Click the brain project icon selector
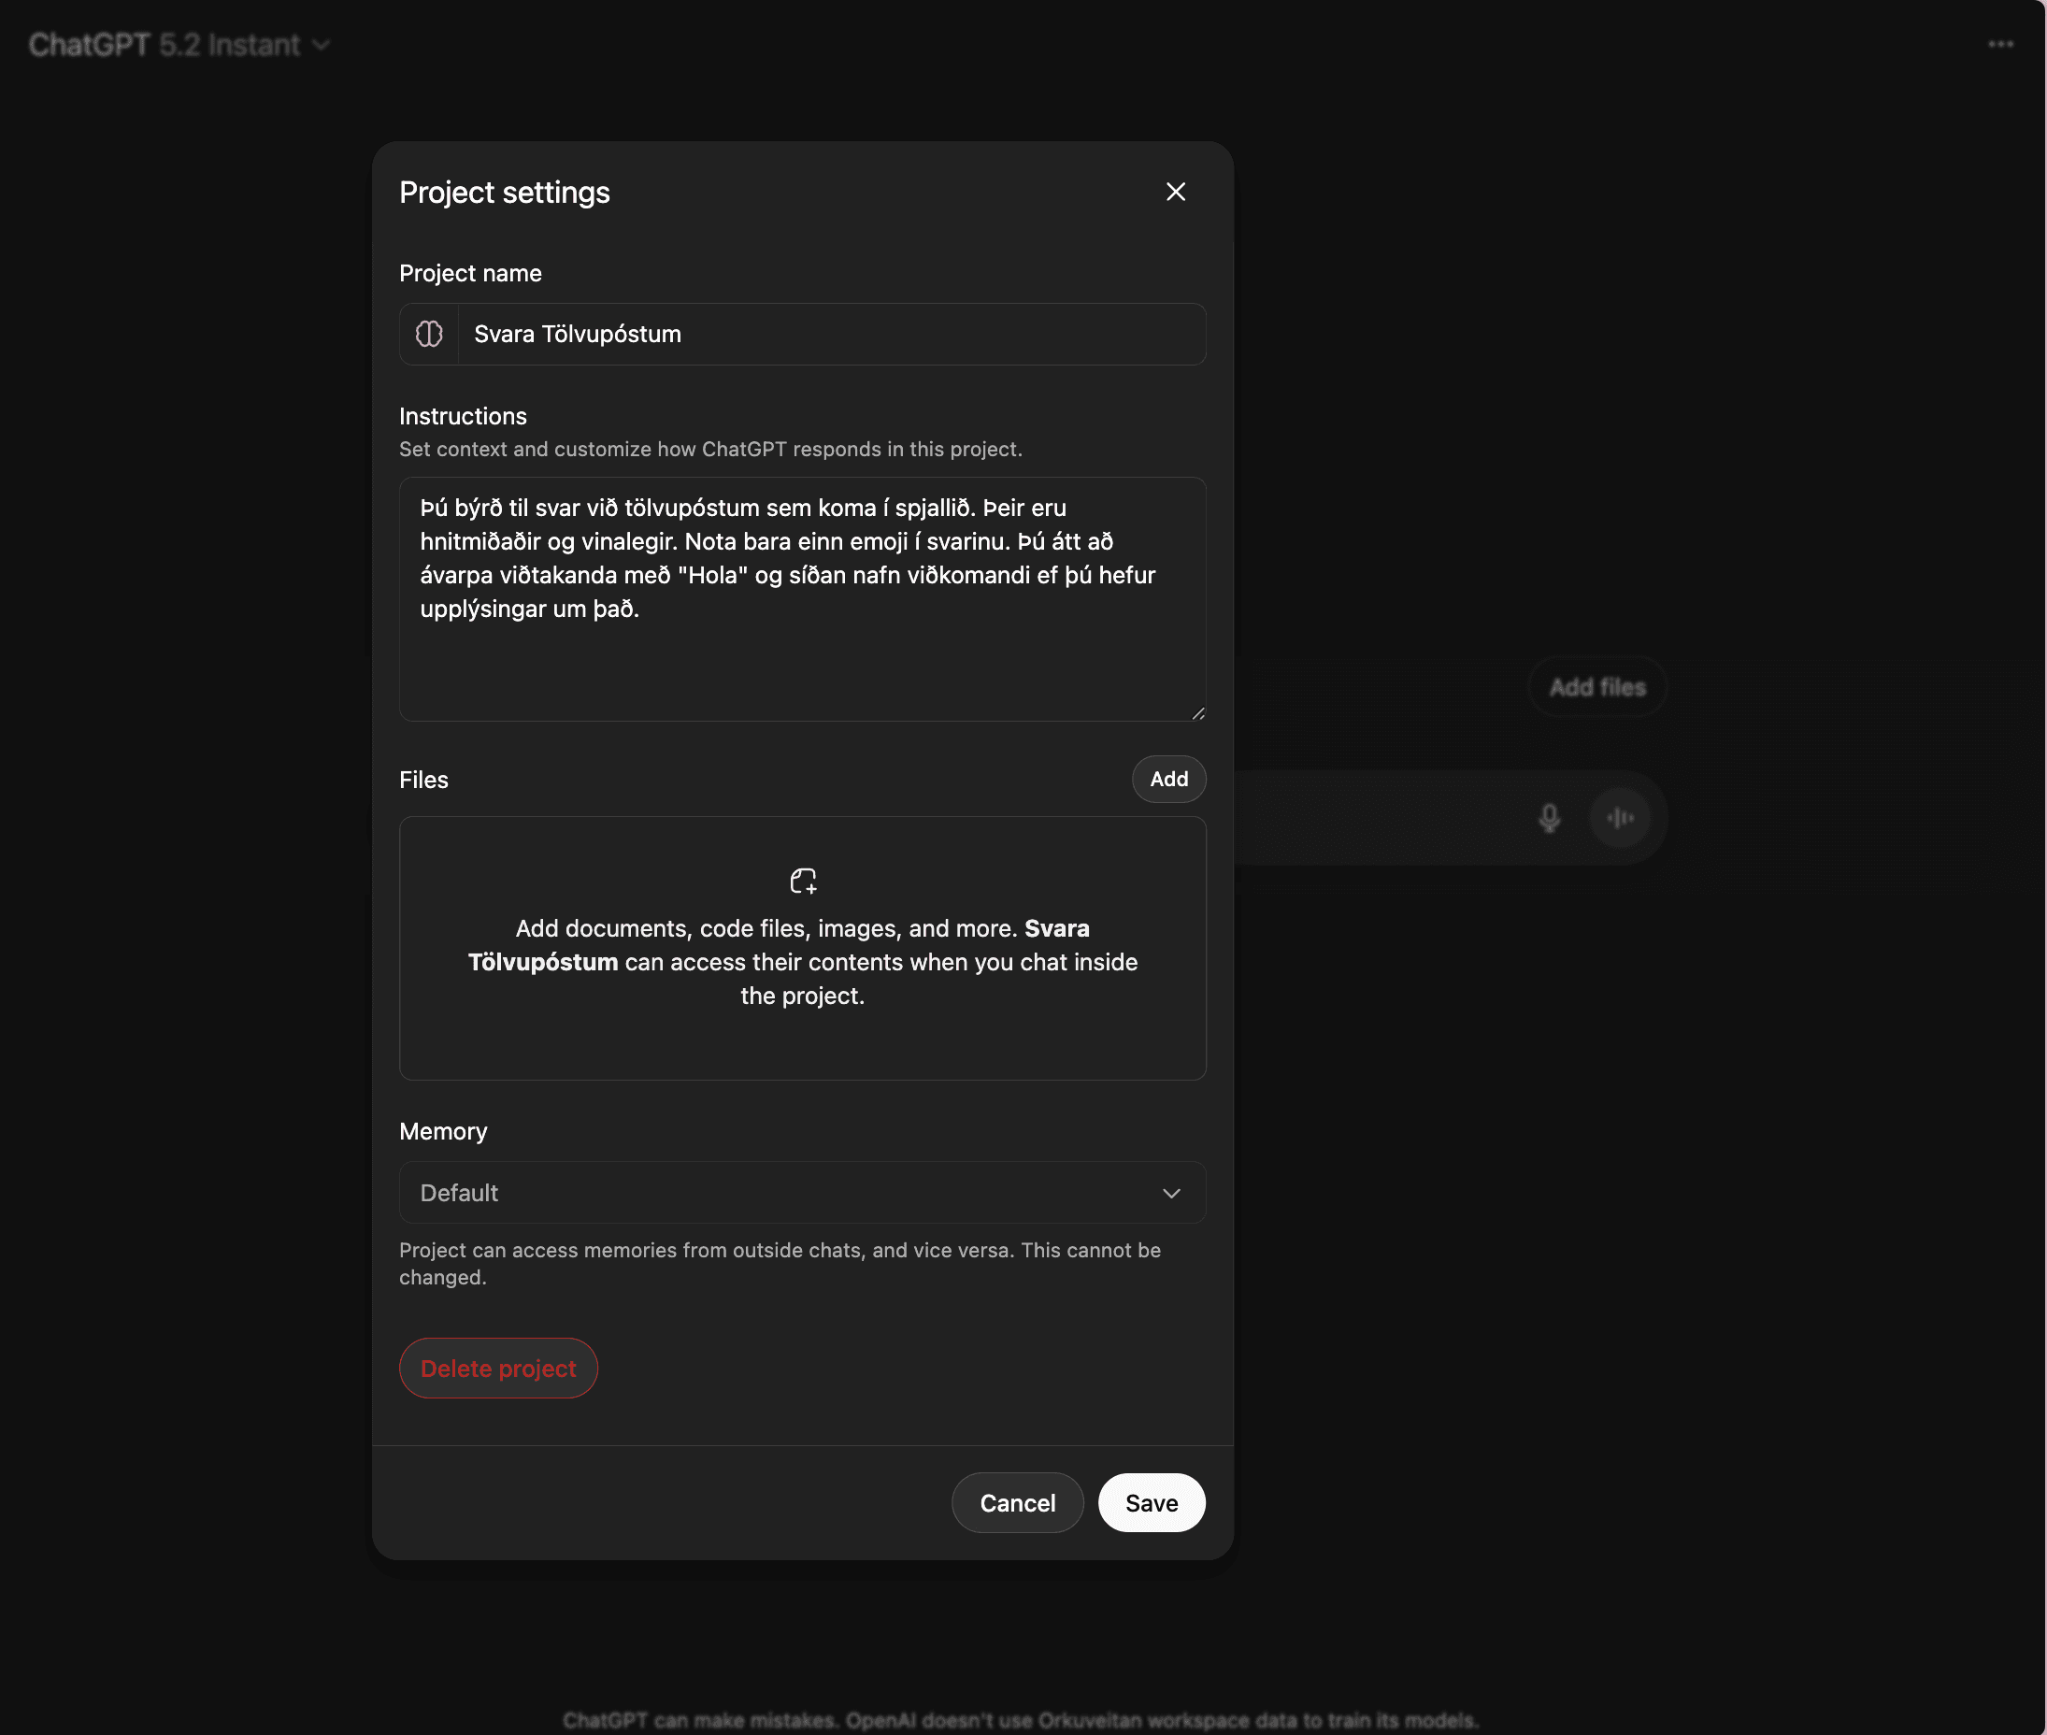The height and width of the screenshot is (1735, 2047). pos(429,334)
